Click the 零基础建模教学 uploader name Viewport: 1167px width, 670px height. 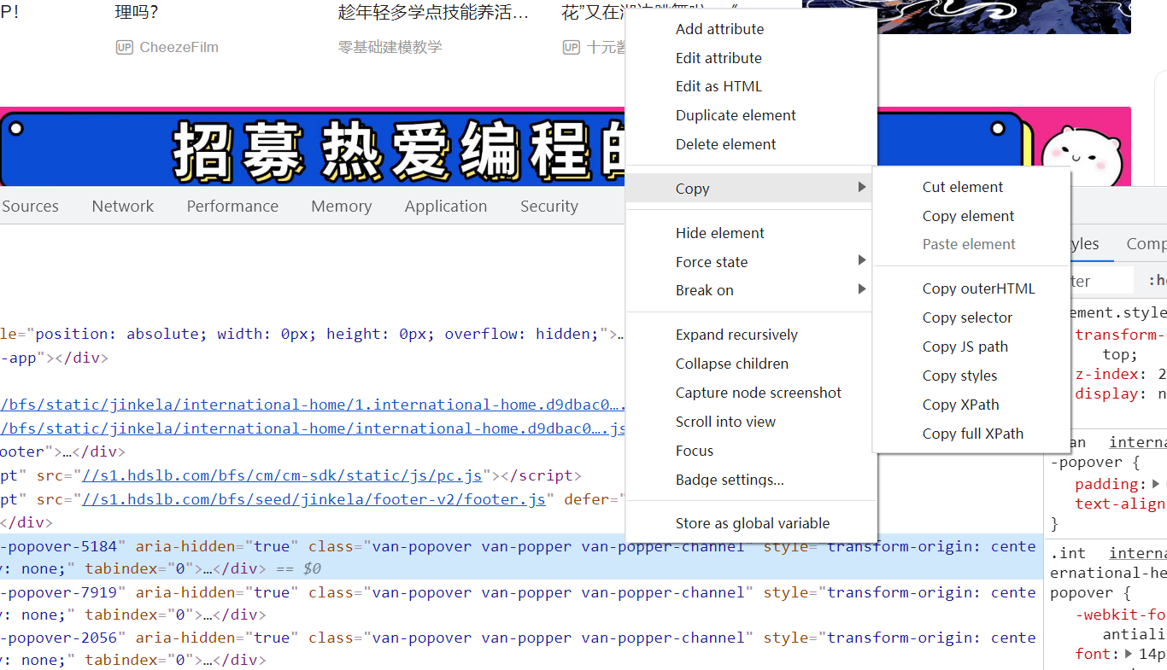point(390,48)
